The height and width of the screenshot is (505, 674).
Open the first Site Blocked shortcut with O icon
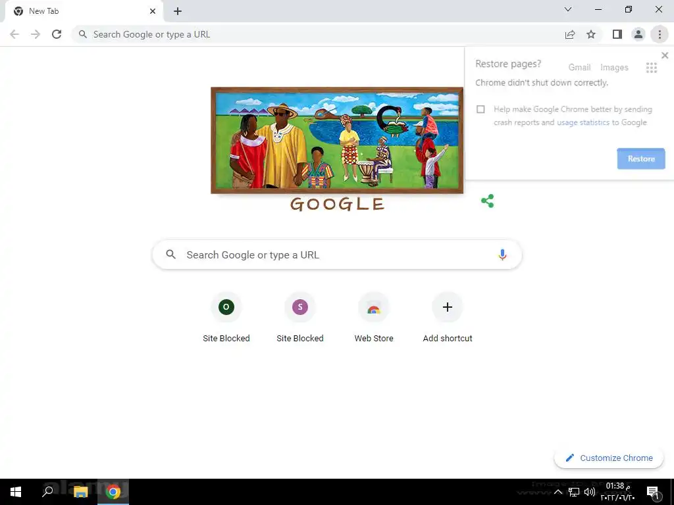226,318
